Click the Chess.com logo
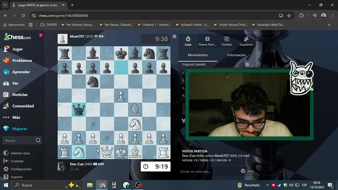The image size is (338, 190). click(17, 37)
